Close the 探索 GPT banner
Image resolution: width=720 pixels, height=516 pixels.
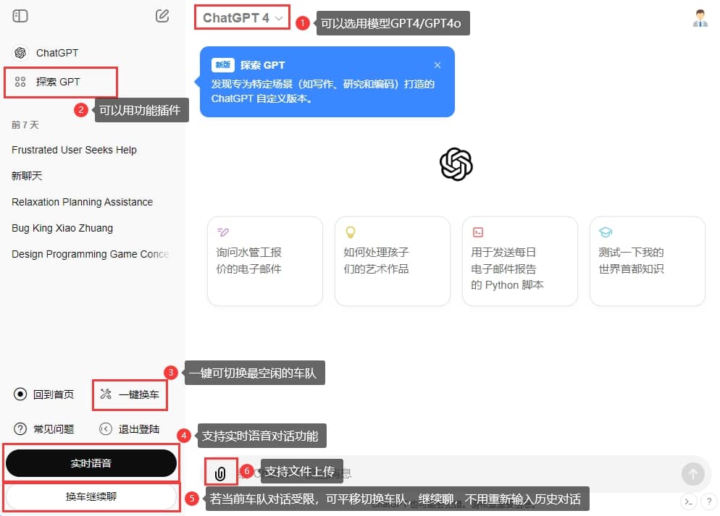point(438,64)
